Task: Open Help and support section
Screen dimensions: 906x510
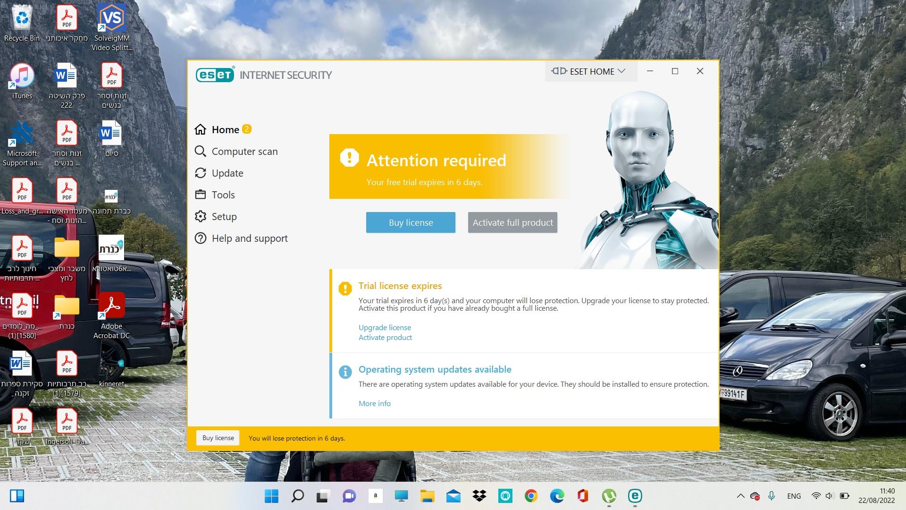Action: pyautogui.click(x=241, y=238)
